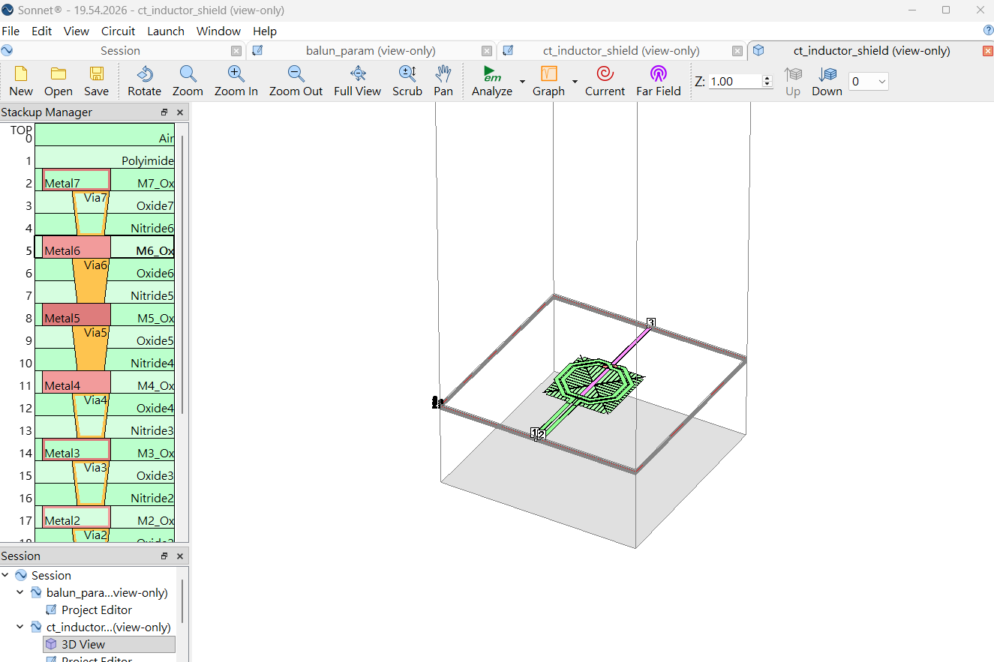994x662 pixels.
Task: Close the Stackup Manager panel
Action: [x=180, y=112]
